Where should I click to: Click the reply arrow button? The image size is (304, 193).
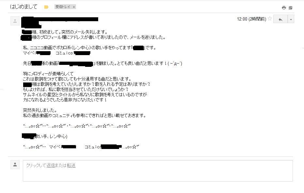280,19
